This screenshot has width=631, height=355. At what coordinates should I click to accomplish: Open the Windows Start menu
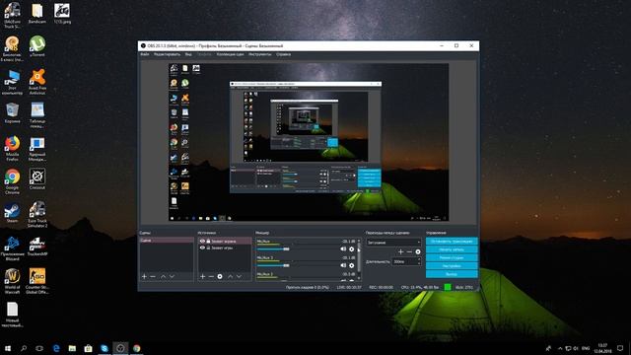coord(8,348)
